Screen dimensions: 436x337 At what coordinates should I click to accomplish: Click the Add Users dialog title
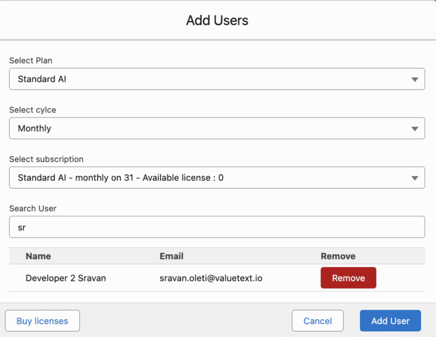click(x=217, y=20)
